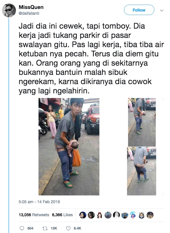Click the heart like icon
The height and width of the screenshot is (233, 170).
point(68,228)
